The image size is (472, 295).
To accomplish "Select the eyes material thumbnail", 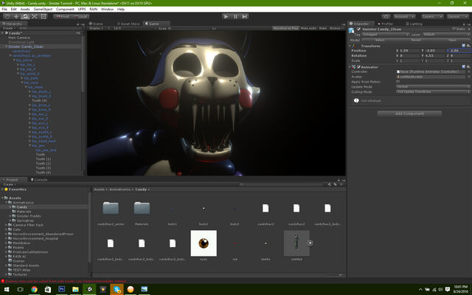I will (x=204, y=243).
